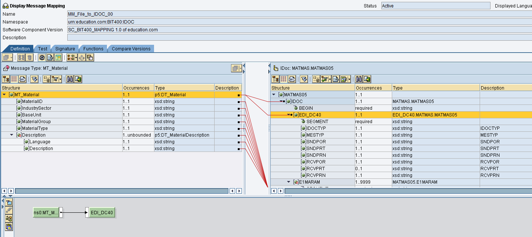Click the Description input field in header
Image resolution: width=532 pixels, height=237 pixels.
299,37
